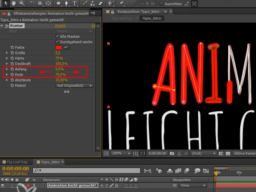This screenshot has height=192, width=256.
Task: Toggle the Anfang stopwatch for keyframing
Action: click(12, 69)
